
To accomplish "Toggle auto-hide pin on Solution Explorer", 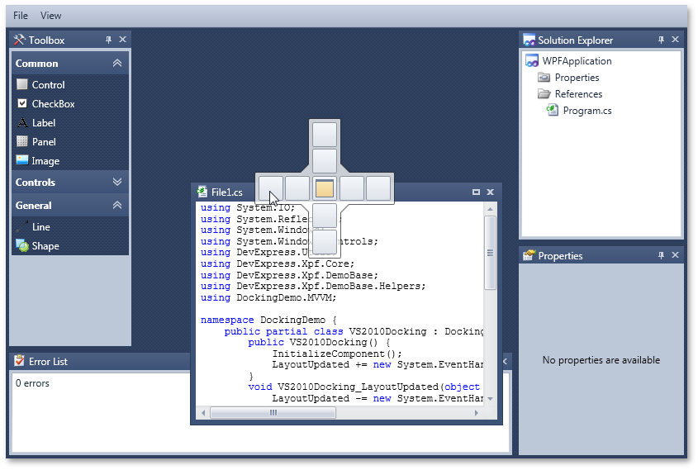I will pos(660,40).
